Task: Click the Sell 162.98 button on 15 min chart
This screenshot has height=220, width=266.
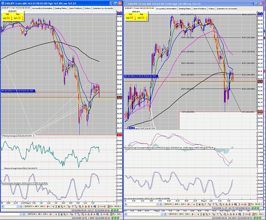Action: coord(131,17)
